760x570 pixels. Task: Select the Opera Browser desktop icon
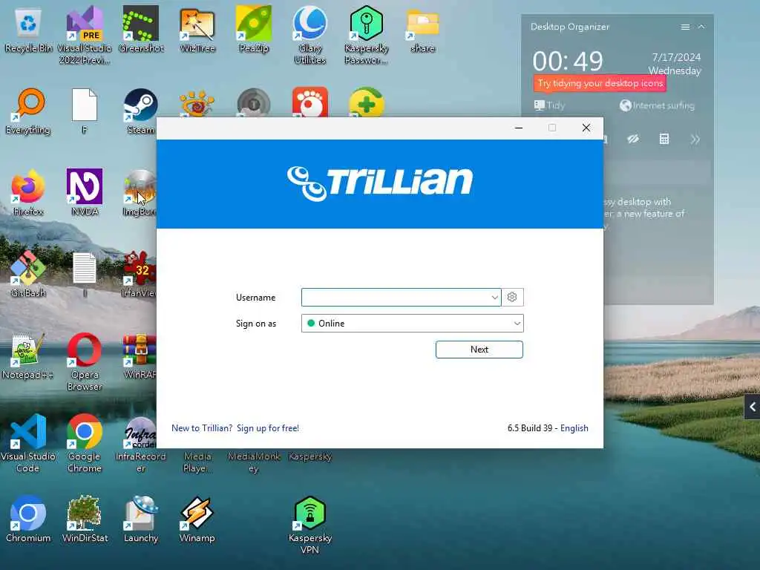[x=85, y=361]
